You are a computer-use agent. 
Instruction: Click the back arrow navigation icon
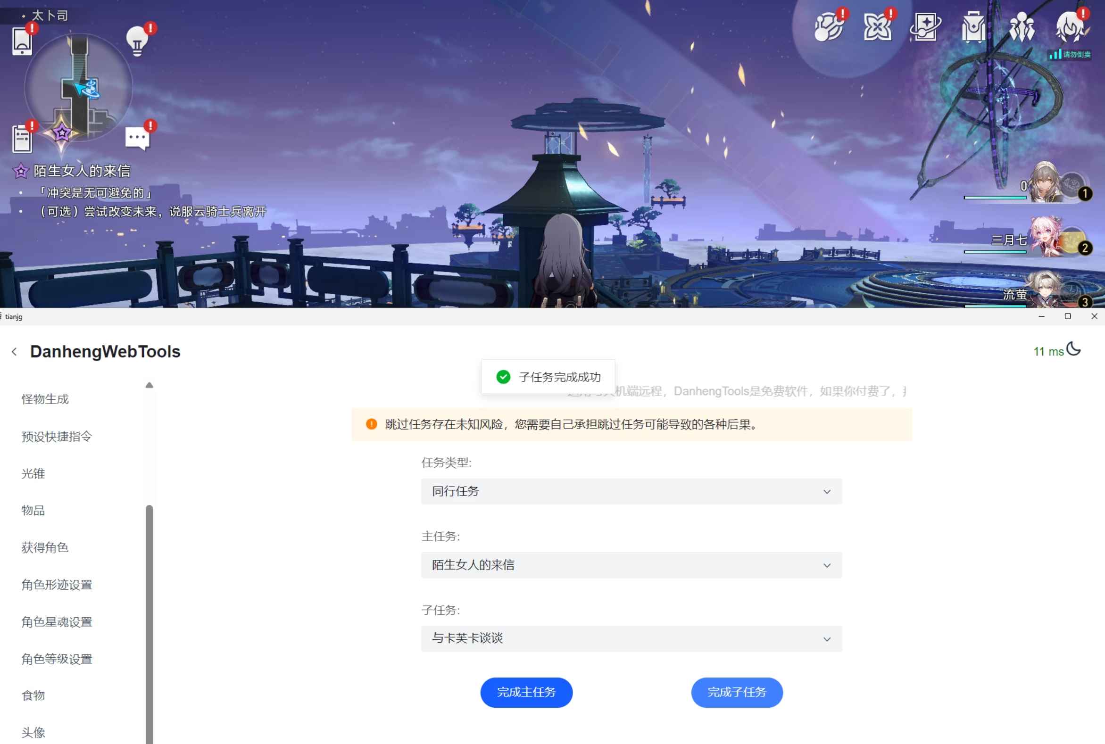click(x=14, y=351)
